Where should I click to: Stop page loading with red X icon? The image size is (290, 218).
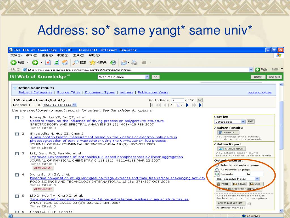48,62
